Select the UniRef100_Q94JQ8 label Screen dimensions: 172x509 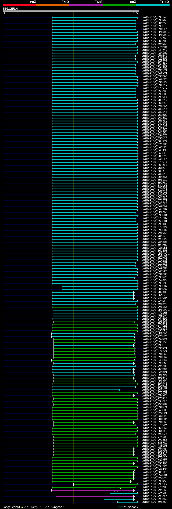(154, 68)
